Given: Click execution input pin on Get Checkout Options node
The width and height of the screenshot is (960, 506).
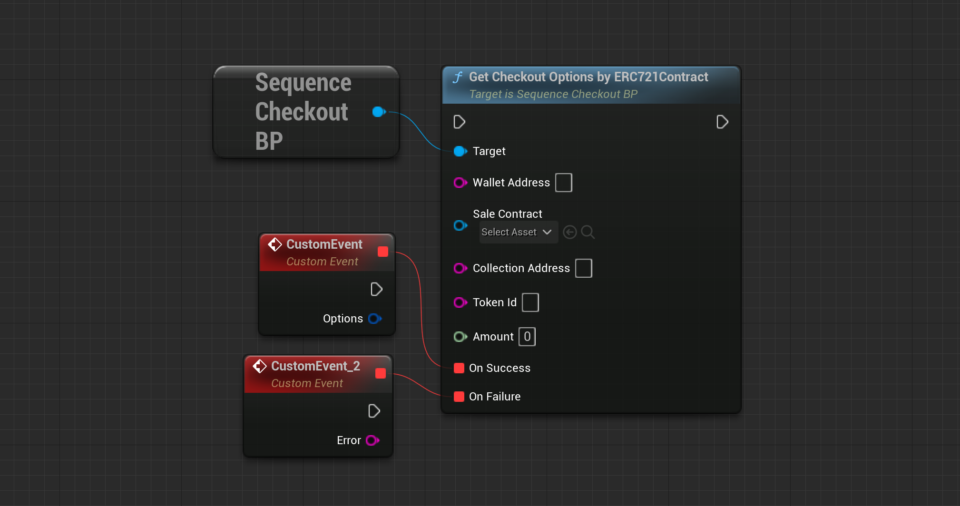Looking at the screenshot, I should (459, 122).
